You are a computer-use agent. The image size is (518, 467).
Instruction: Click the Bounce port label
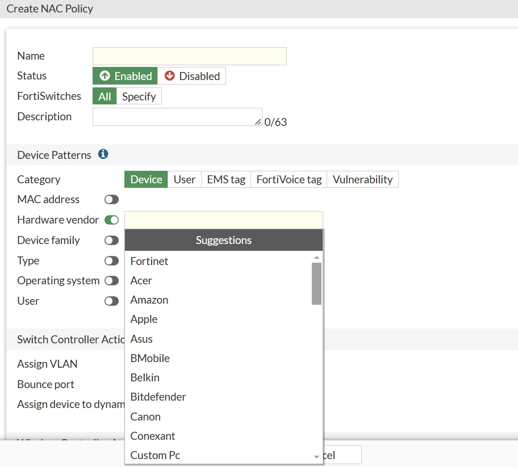tap(45, 384)
